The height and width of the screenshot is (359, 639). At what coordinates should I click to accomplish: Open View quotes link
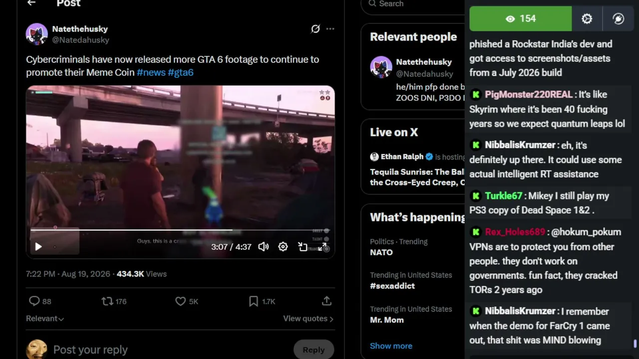(x=308, y=319)
